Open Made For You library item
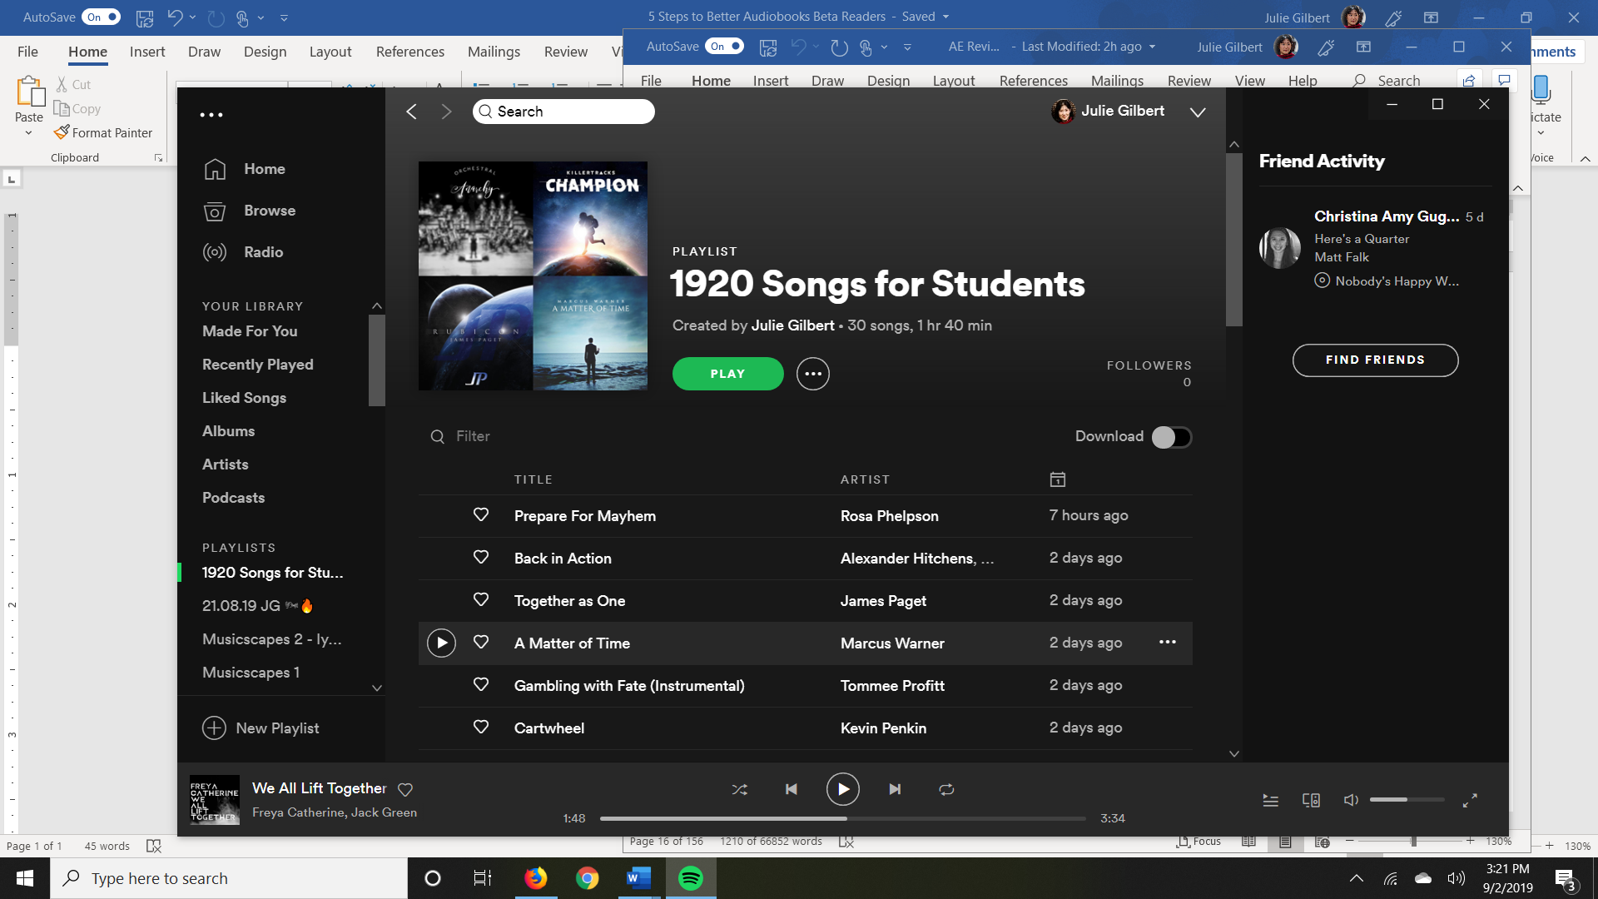Viewport: 1598px width, 899px height. pyautogui.click(x=250, y=331)
